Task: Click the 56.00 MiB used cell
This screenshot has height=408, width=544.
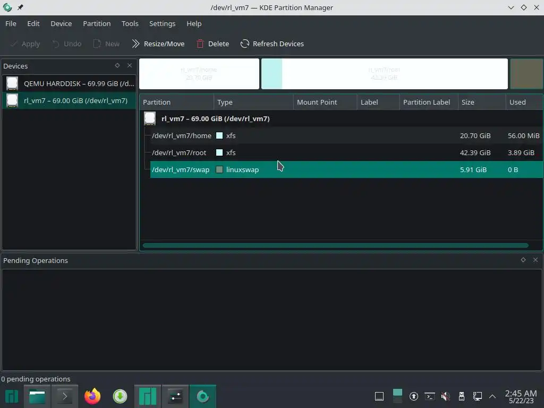Action: tap(523, 135)
